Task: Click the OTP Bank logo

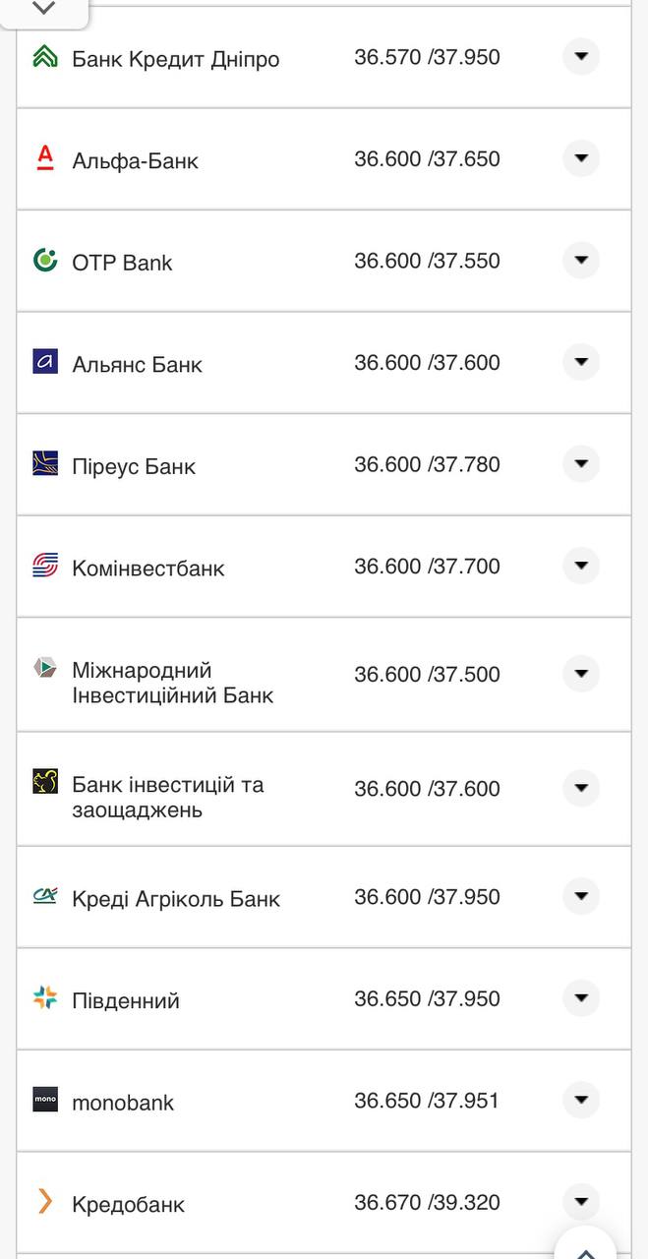Action: pyautogui.click(x=43, y=261)
